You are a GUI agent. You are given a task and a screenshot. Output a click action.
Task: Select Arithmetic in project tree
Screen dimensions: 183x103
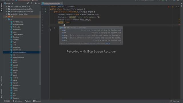pos(16,27)
